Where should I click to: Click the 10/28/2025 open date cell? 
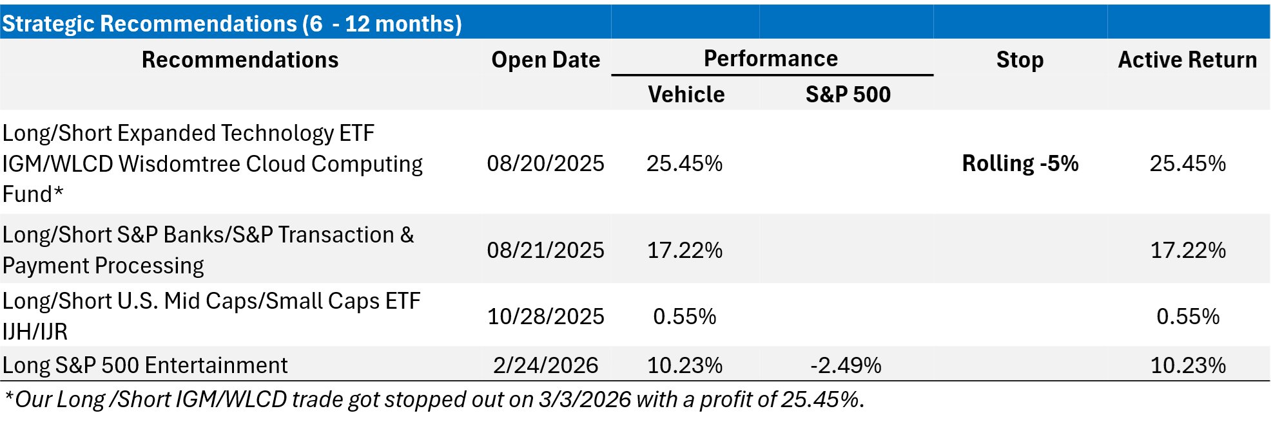(545, 316)
